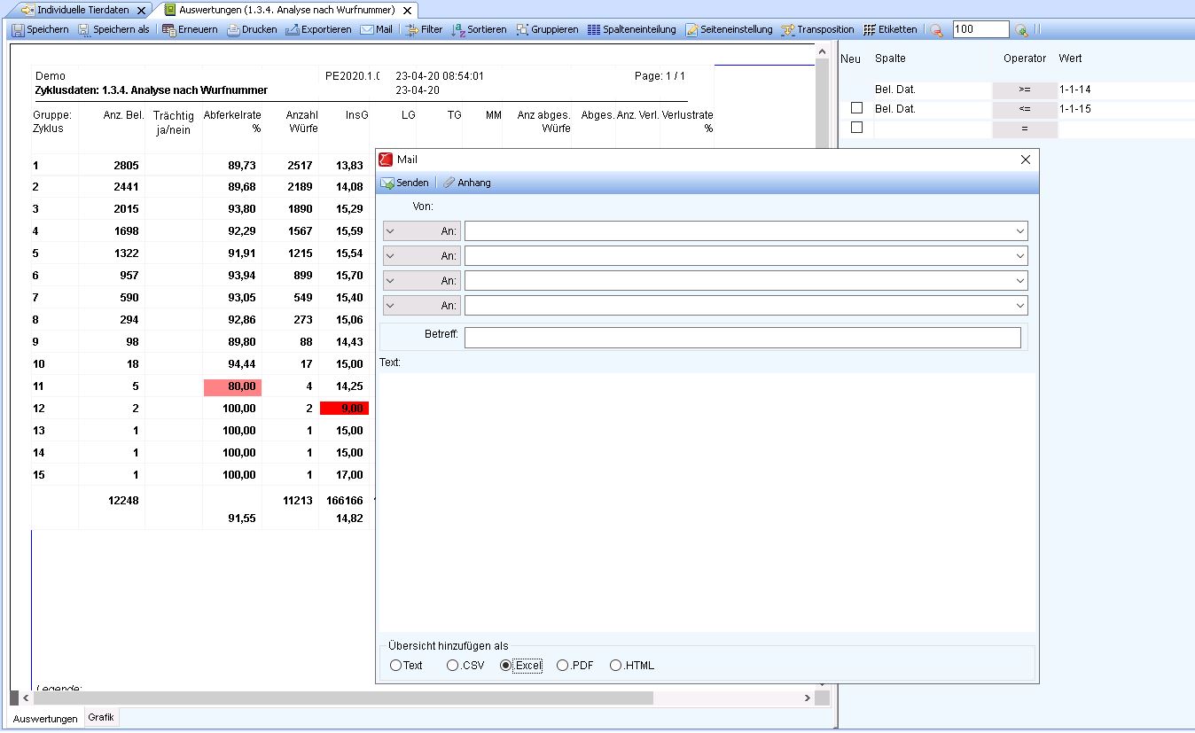Select .PDF as overview format
The width and height of the screenshot is (1195, 733).
(562, 666)
